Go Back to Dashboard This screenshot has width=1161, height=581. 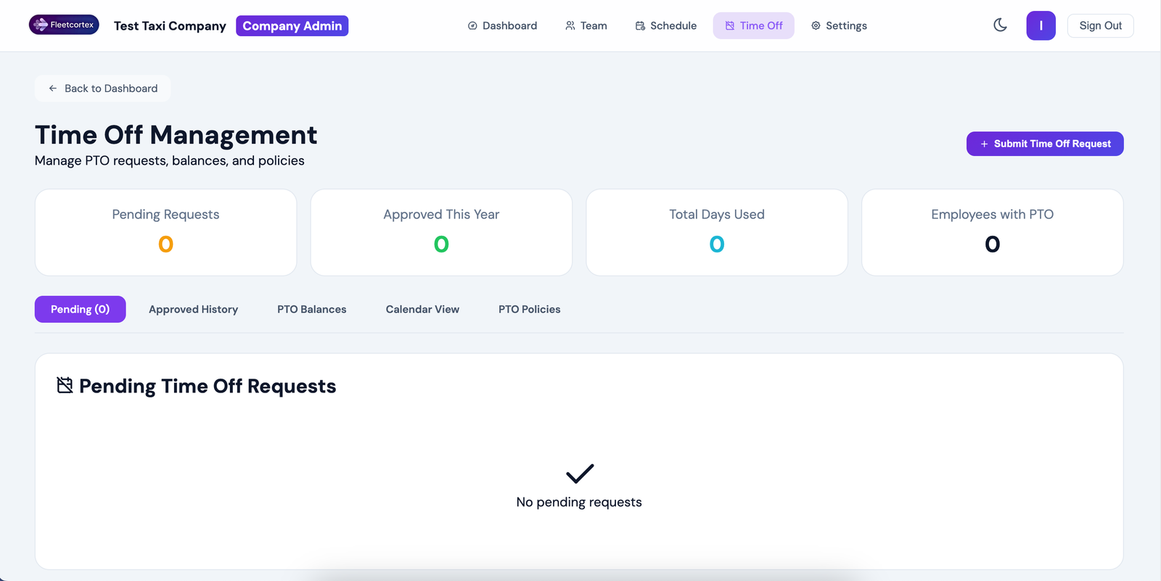[x=103, y=88]
